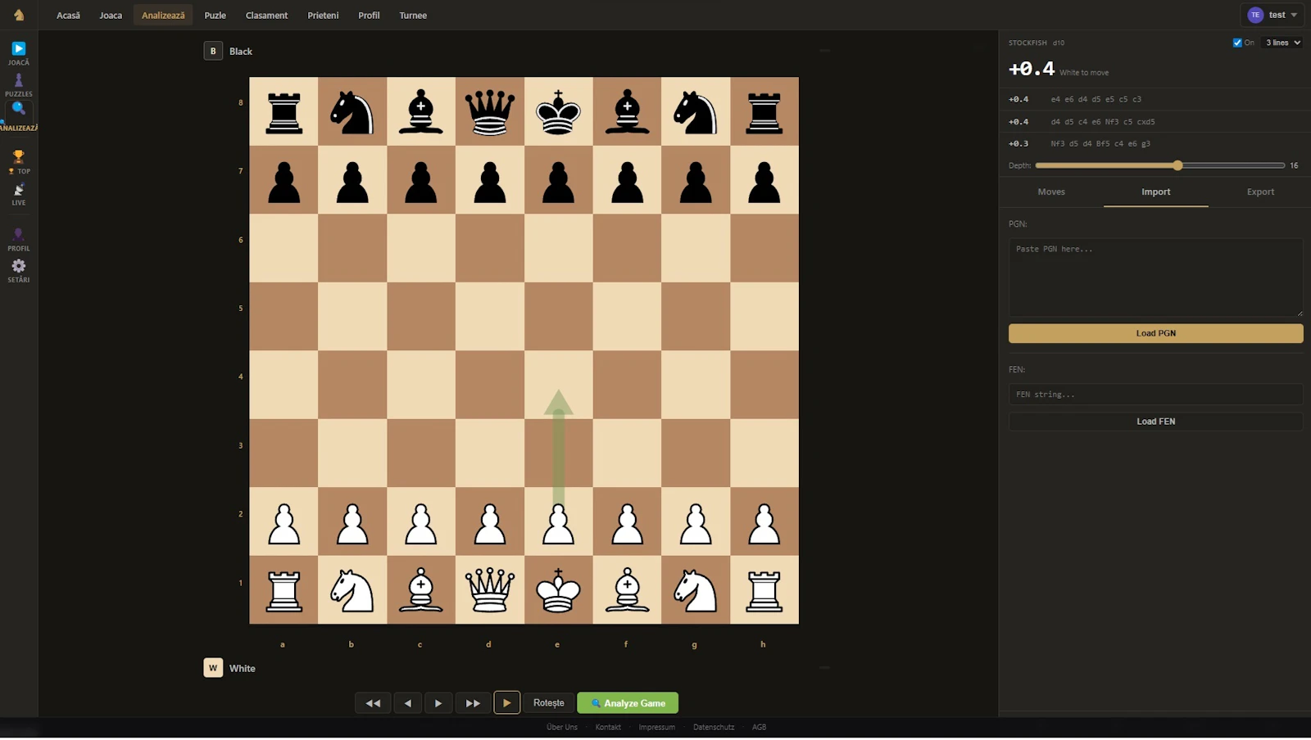Focus the Paste PGN here text area
Image resolution: width=1311 pixels, height=740 pixels.
pyautogui.click(x=1156, y=277)
